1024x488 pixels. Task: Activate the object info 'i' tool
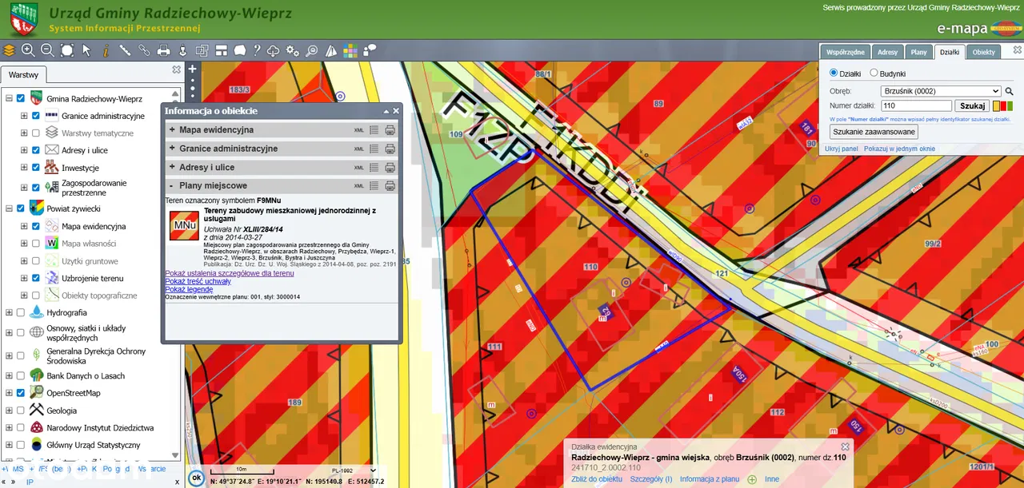(106, 50)
